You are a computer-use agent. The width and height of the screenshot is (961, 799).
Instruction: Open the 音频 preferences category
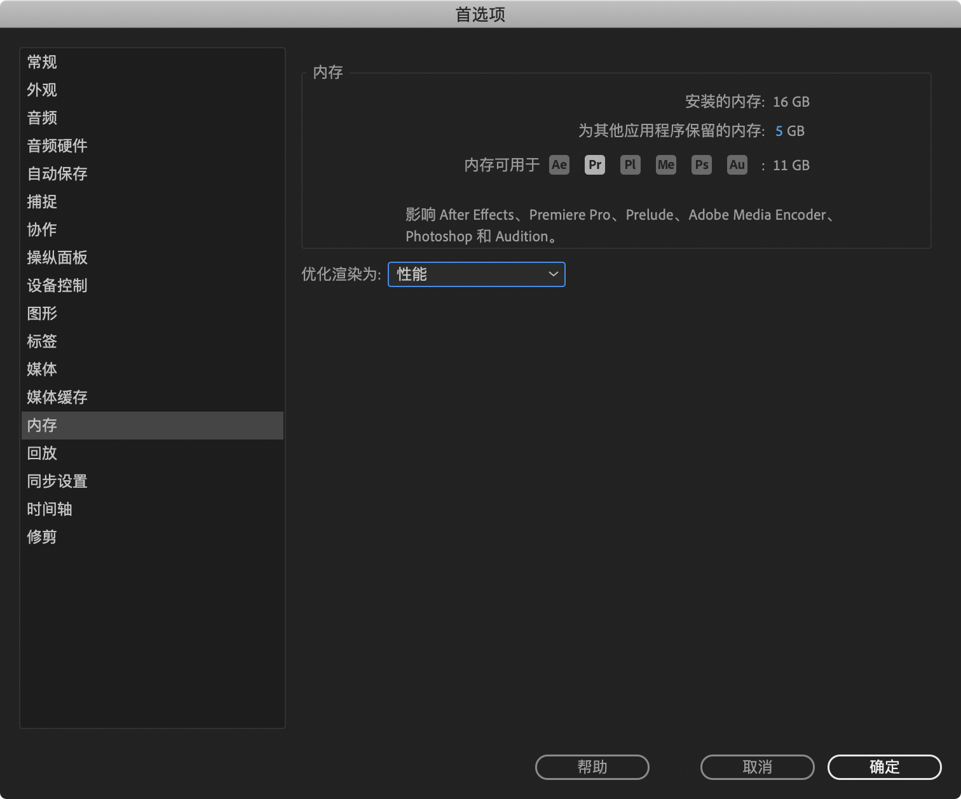153,118
